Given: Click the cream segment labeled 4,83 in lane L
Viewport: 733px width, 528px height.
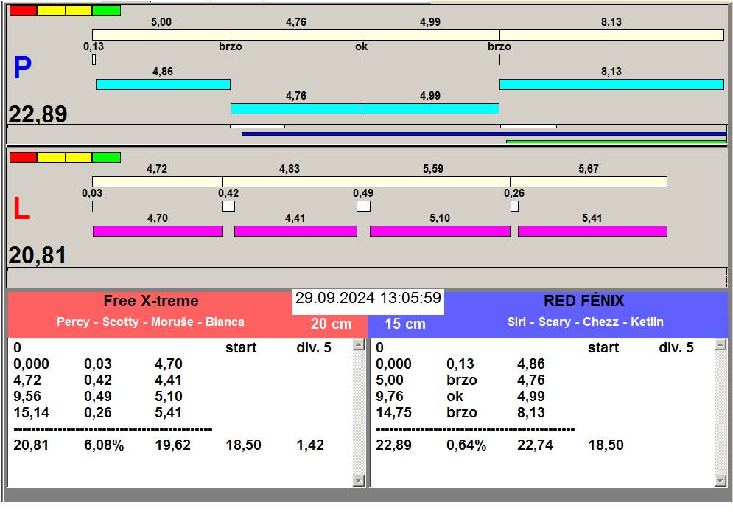Looking at the screenshot, I should pyautogui.click(x=290, y=181).
